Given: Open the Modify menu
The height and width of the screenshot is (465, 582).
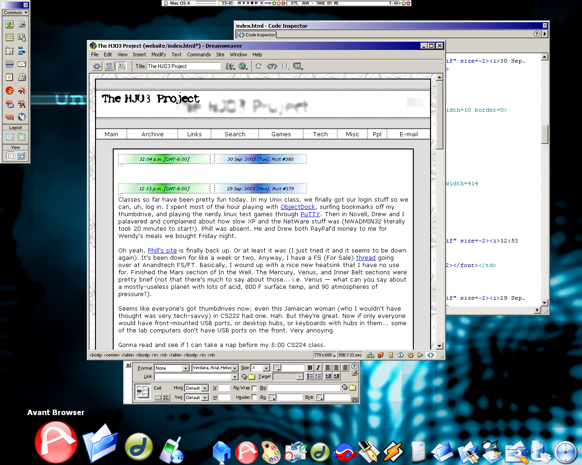Looking at the screenshot, I should (159, 54).
